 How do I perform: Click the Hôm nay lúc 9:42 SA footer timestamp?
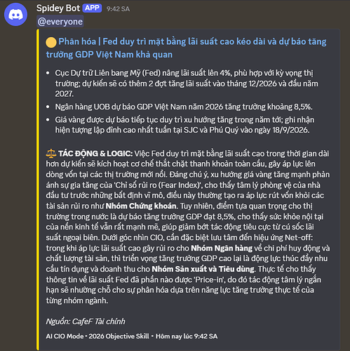[187, 336]
